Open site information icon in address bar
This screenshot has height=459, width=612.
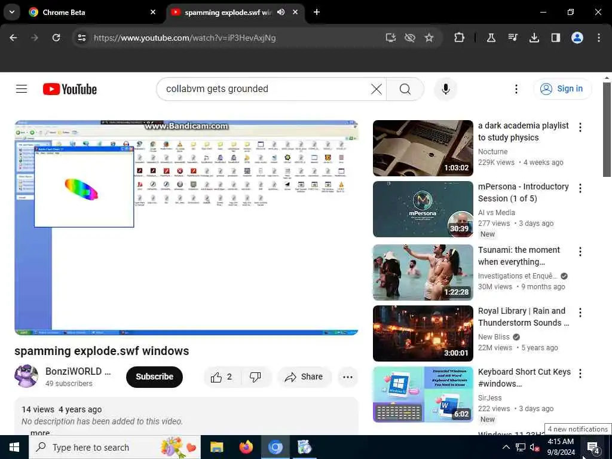(x=81, y=38)
